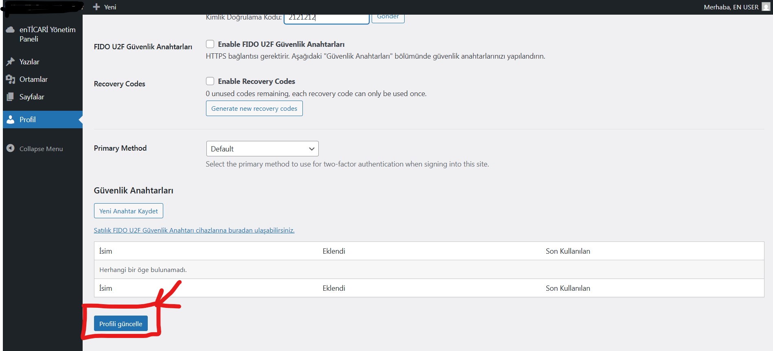Click the Profili güncelle button
773x351 pixels.
coord(120,324)
